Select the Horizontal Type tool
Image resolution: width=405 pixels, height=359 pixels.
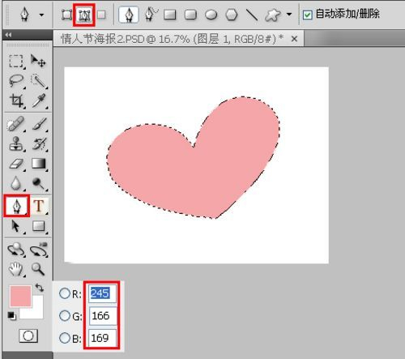point(39,206)
